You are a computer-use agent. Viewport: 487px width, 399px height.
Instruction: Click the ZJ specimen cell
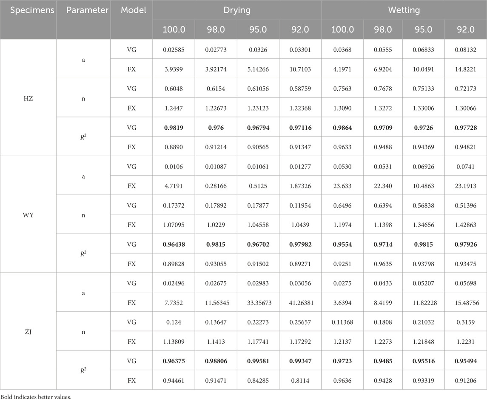click(28, 331)
